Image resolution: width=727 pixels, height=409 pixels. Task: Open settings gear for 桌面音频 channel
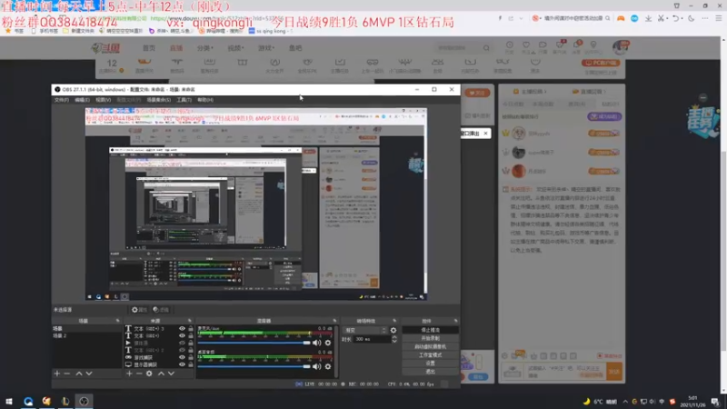click(x=328, y=366)
